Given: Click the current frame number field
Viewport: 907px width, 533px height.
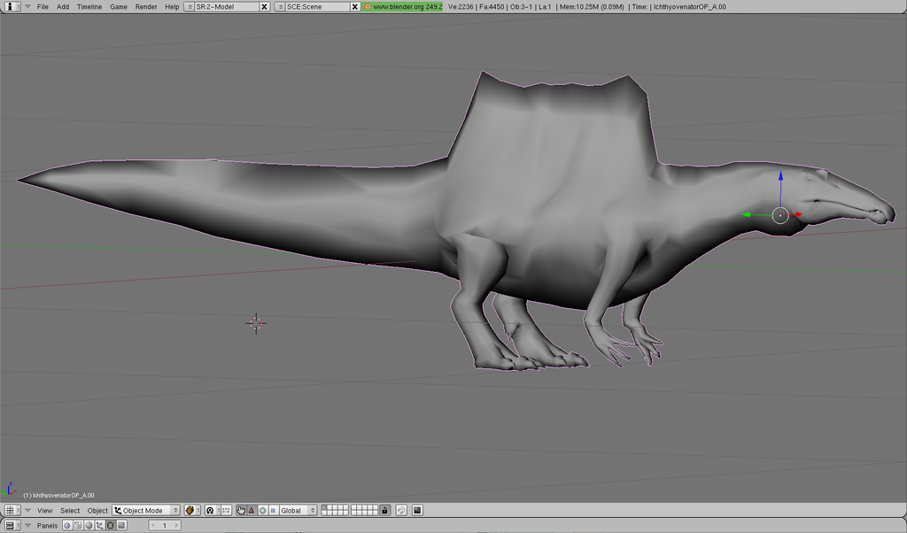Looking at the screenshot, I should pos(164,526).
